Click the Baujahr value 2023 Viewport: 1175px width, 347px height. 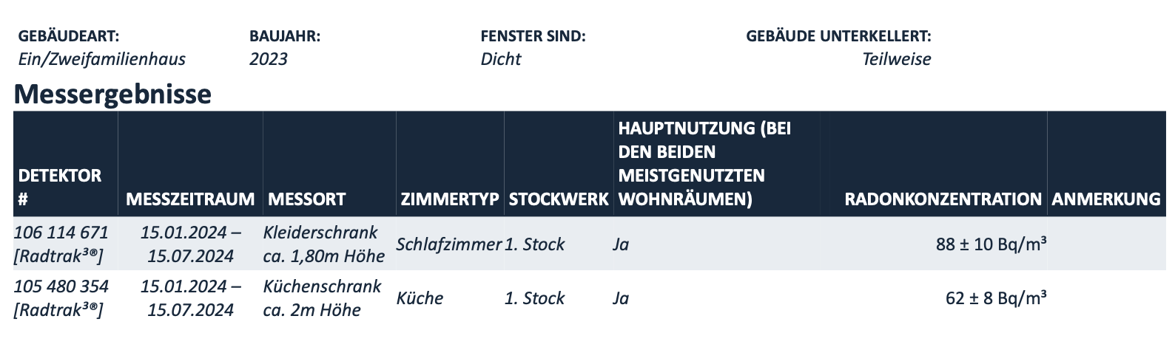tap(268, 59)
